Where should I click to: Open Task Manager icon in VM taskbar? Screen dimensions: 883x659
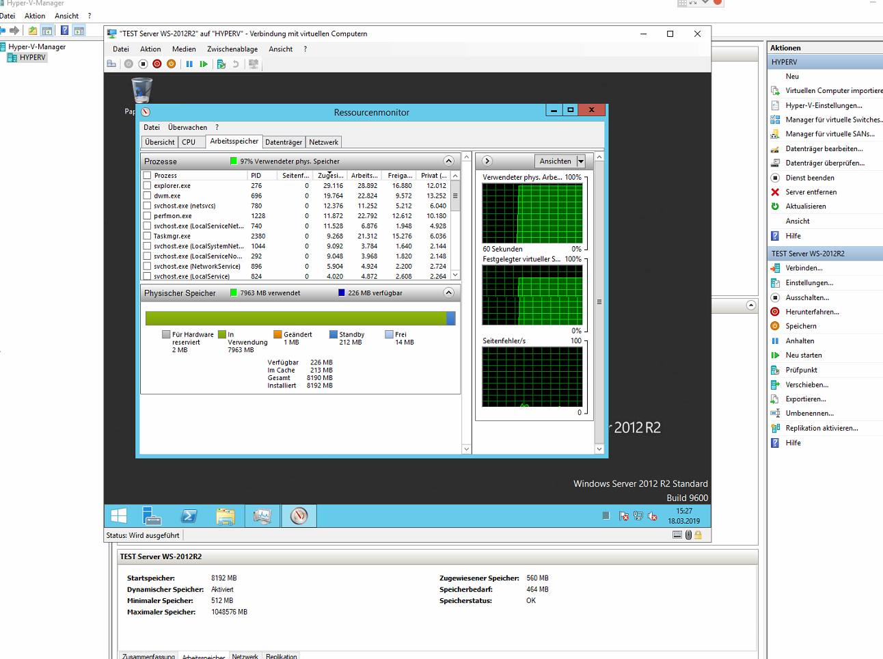coord(262,516)
